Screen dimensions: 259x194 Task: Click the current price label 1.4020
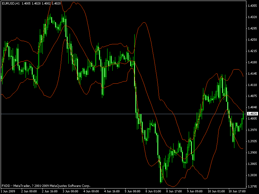253,114
